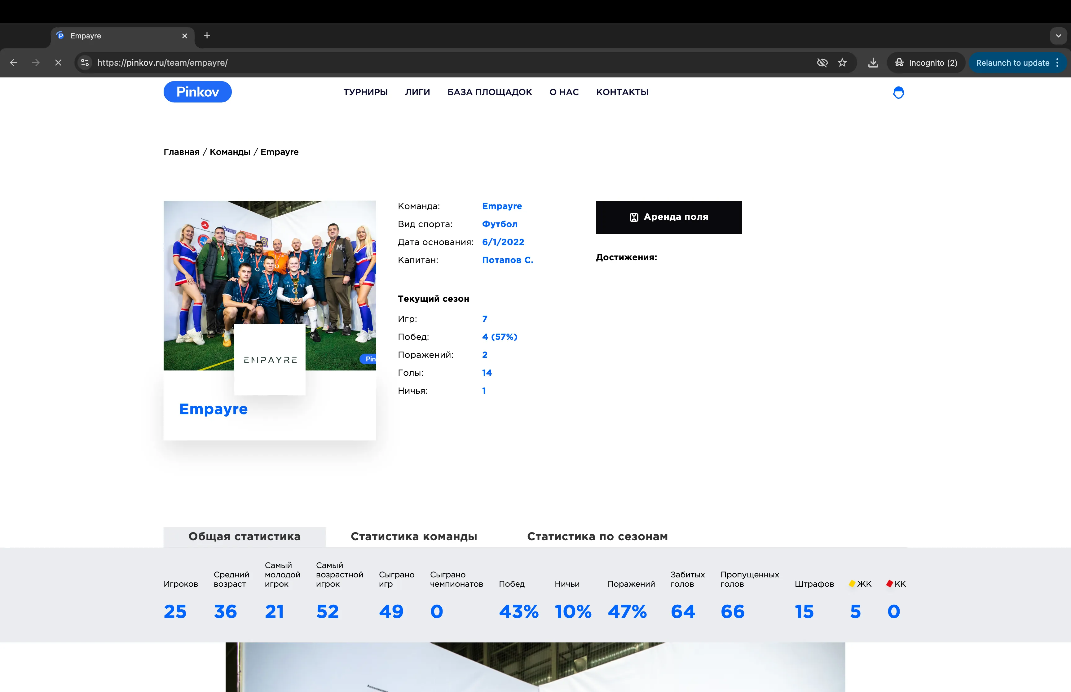Click captain link Потапов С.

point(507,260)
